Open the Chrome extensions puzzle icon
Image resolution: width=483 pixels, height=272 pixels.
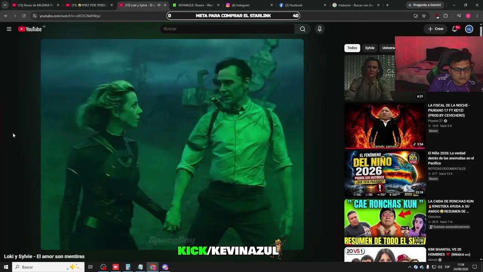point(446,16)
